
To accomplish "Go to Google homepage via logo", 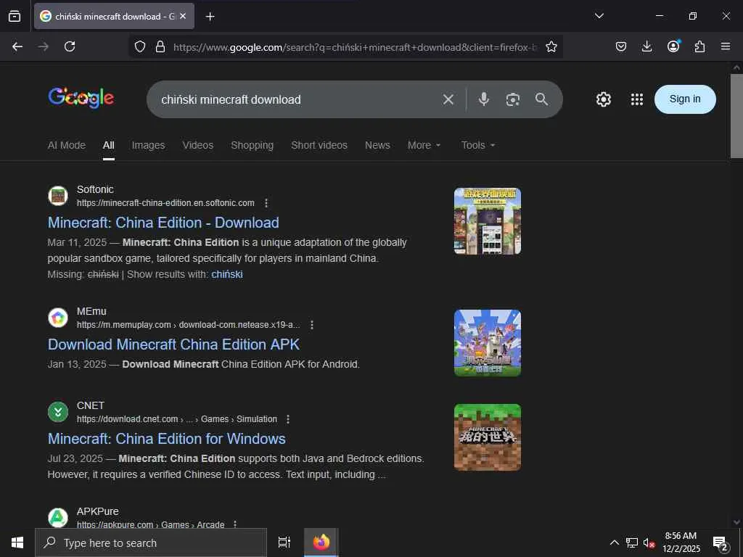I will coord(81,98).
